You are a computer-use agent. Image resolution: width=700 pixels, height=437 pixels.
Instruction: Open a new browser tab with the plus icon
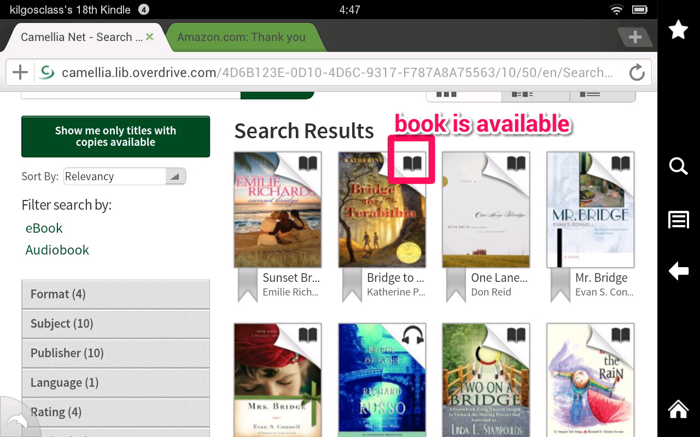pyautogui.click(x=635, y=38)
